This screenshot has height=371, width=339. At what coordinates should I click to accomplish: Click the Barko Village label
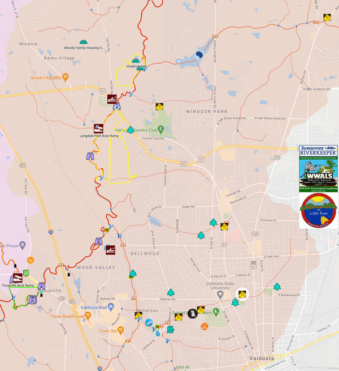(59, 58)
